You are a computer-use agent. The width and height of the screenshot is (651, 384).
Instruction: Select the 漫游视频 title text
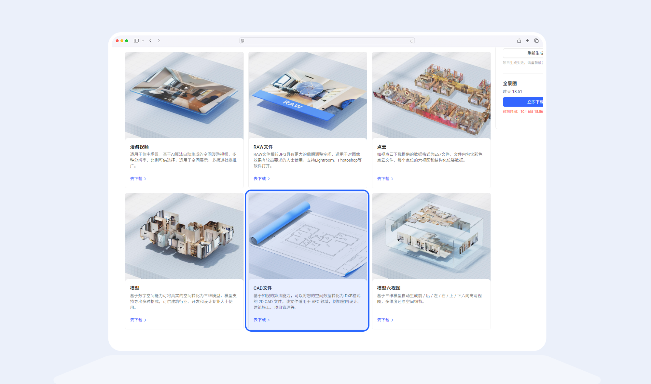click(x=139, y=147)
